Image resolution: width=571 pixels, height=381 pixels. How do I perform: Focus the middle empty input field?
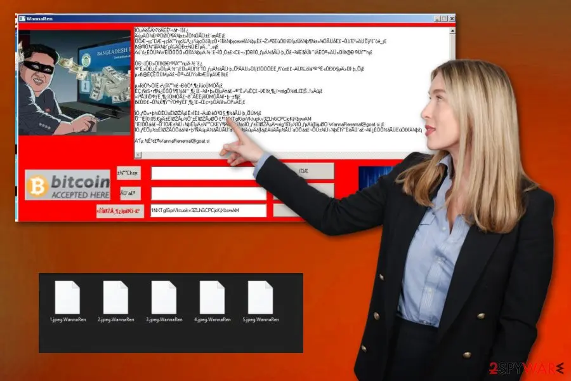(x=208, y=193)
